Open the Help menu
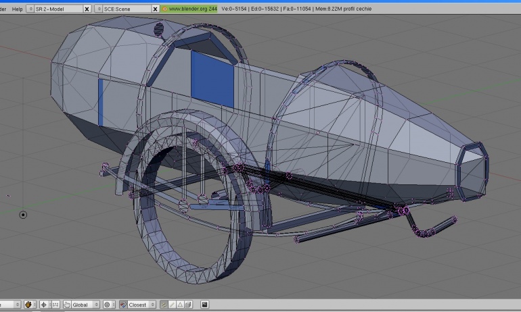This screenshot has height=312, width=521. pos(18,9)
